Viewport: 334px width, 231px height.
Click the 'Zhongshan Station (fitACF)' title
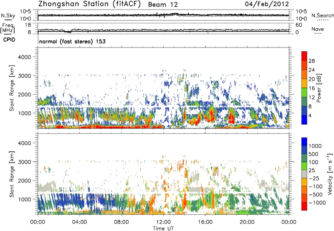pos(89,4)
